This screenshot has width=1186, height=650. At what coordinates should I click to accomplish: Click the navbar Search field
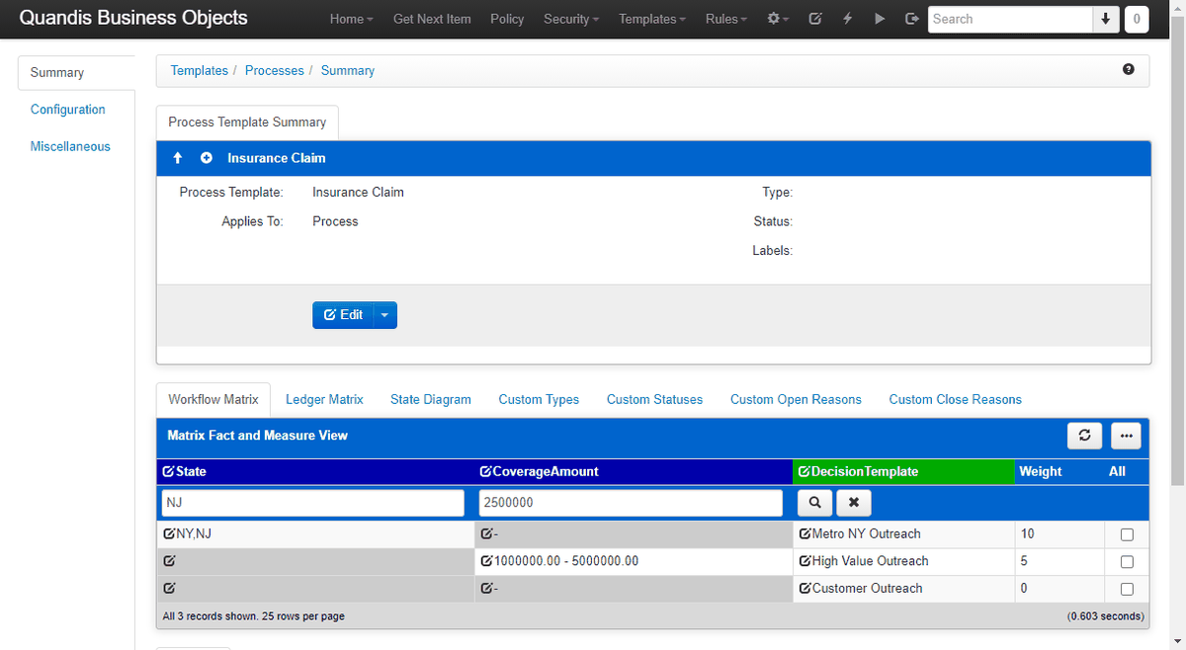coord(1010,19)
